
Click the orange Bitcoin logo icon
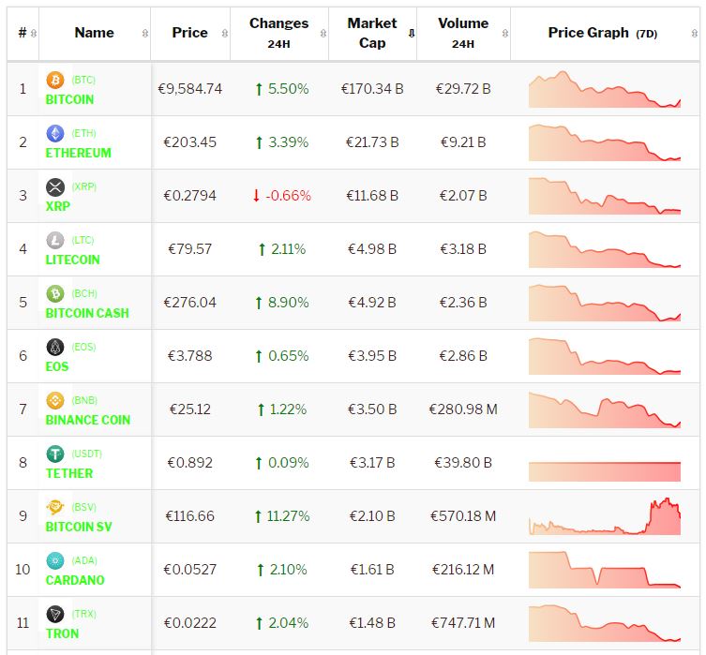pyautogui.click(x=55, y=81)
